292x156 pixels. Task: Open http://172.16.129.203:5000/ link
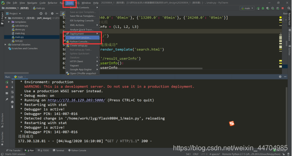coord(76,100)
